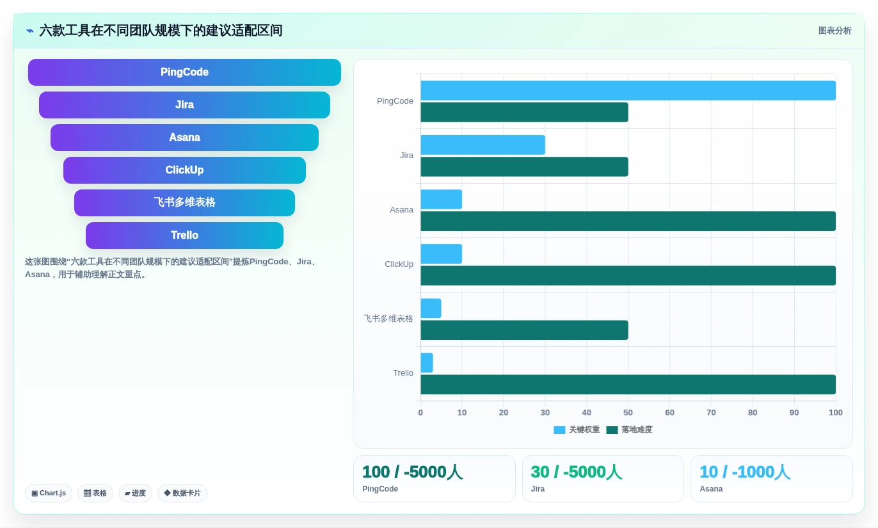878x528 pixels.
Task: Click the 表格 tag
Action: click(x=95, y=493)
